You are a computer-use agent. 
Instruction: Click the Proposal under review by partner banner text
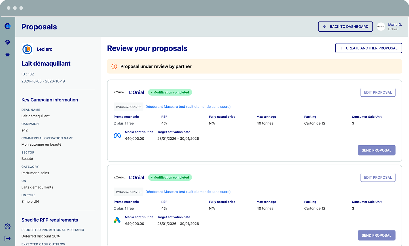click(x=156, y=66)
